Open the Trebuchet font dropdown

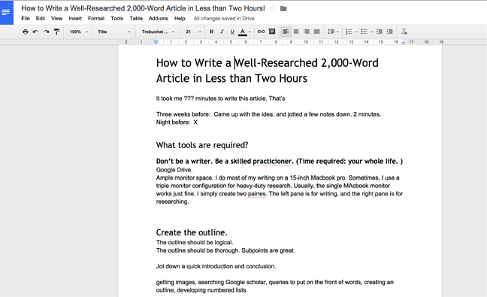[x=158, y=32]
